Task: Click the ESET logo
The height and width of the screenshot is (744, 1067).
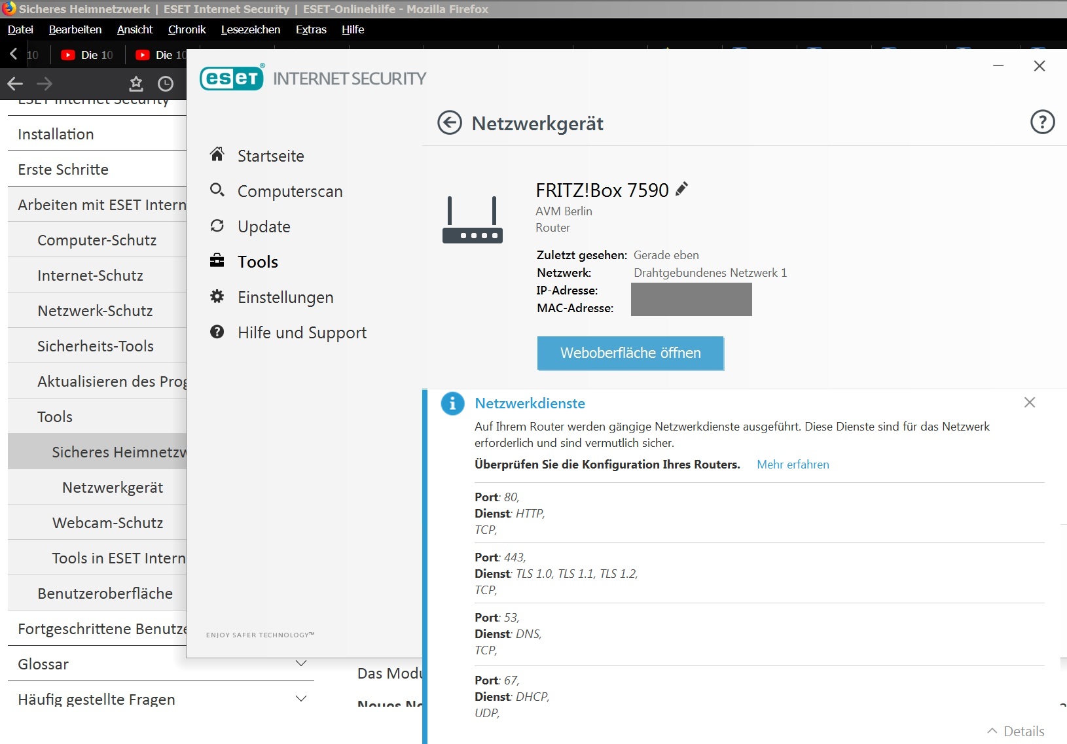Action: (232, 78)
